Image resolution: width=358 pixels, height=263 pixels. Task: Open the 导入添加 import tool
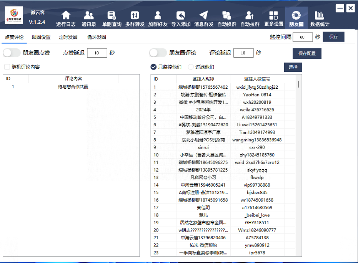pyautogui.click(x=181, y=17)
